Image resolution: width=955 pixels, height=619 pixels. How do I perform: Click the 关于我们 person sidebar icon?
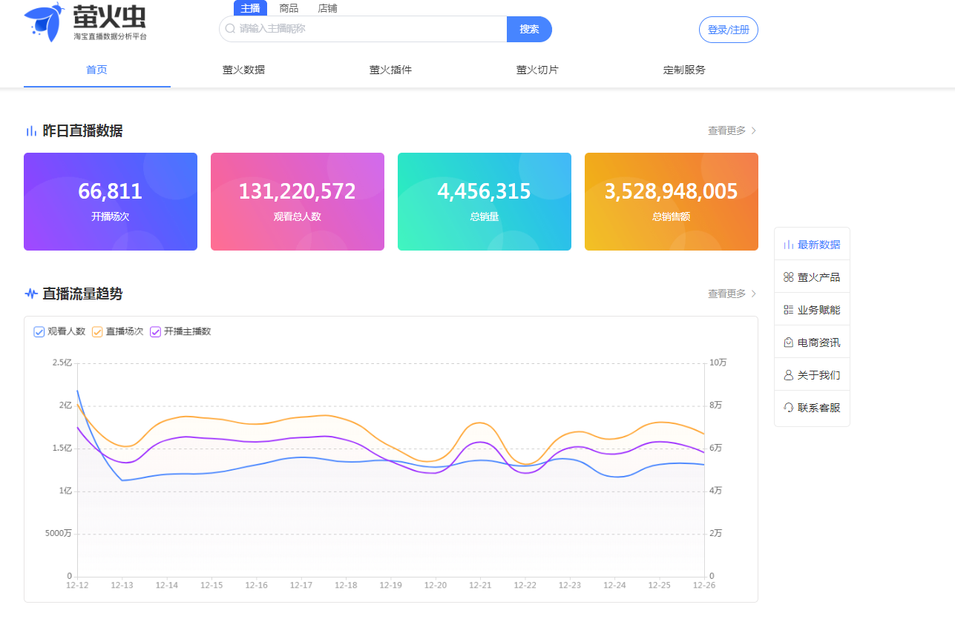tap(789, 375)
